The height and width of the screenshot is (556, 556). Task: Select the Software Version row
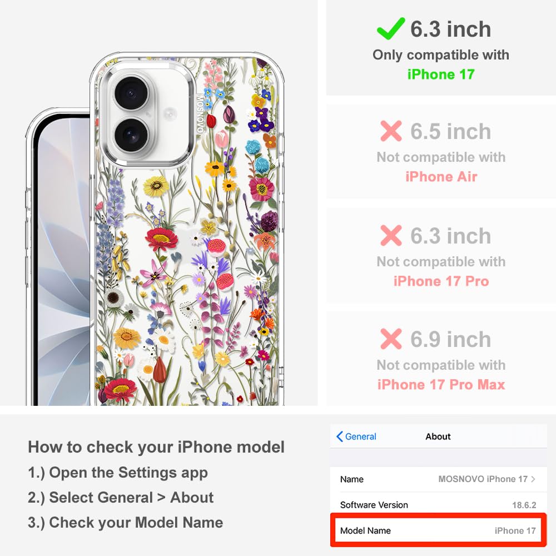pyautogui.click(x=438, y=505)
